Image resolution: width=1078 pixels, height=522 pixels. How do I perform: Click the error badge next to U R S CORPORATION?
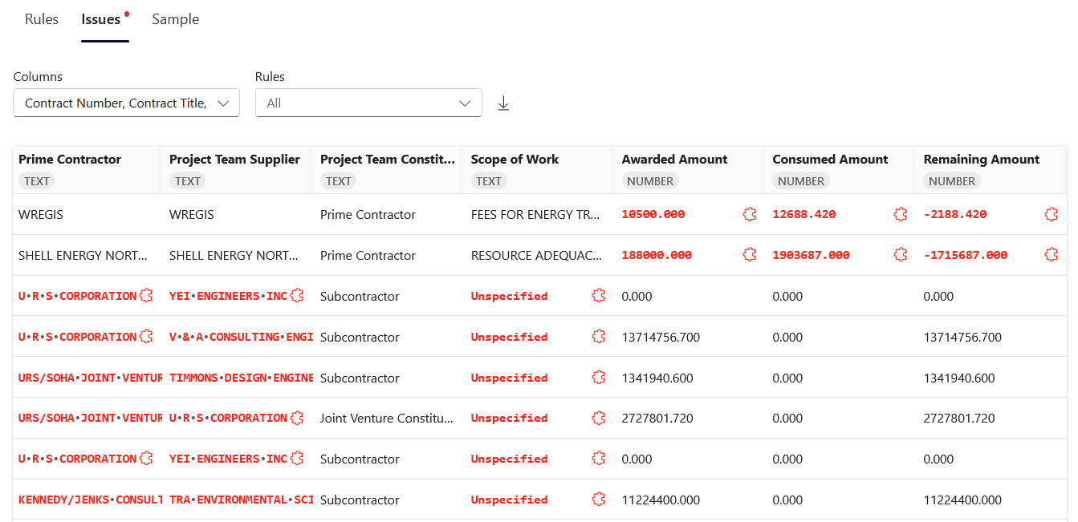click(146, 295)
